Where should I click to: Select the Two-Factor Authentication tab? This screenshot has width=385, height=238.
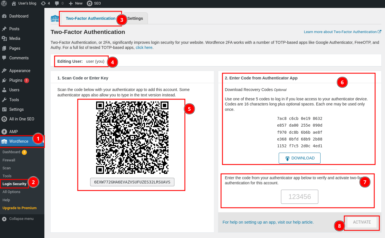point(90,18)
